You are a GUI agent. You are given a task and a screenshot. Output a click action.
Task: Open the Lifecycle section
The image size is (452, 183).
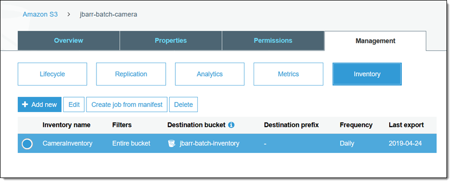click(52, 74)
